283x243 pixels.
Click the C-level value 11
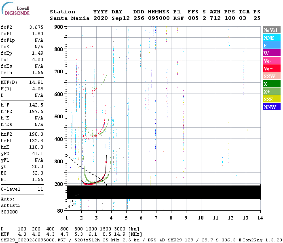[40, 189]
